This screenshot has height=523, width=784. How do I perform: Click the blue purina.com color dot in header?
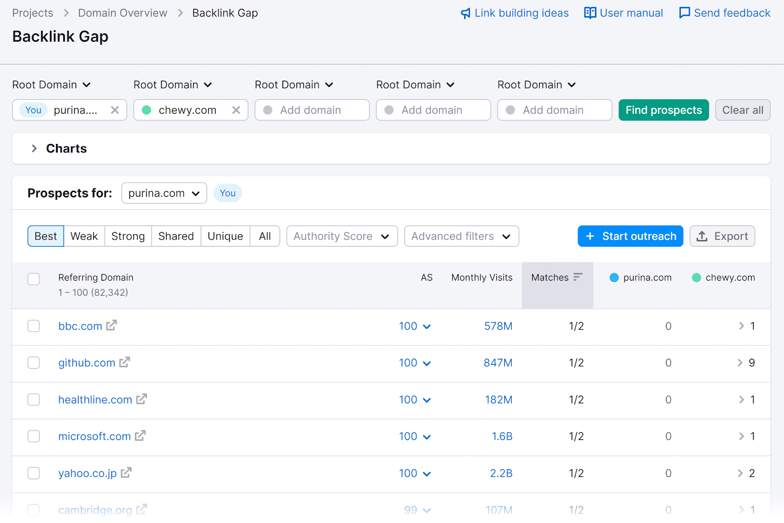click(614, 278)
